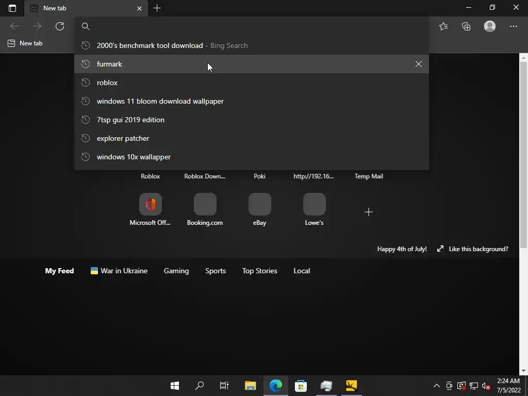The image size is (528, 396).
Task: Open a new tab with plus button
Action: coord(157,8)
